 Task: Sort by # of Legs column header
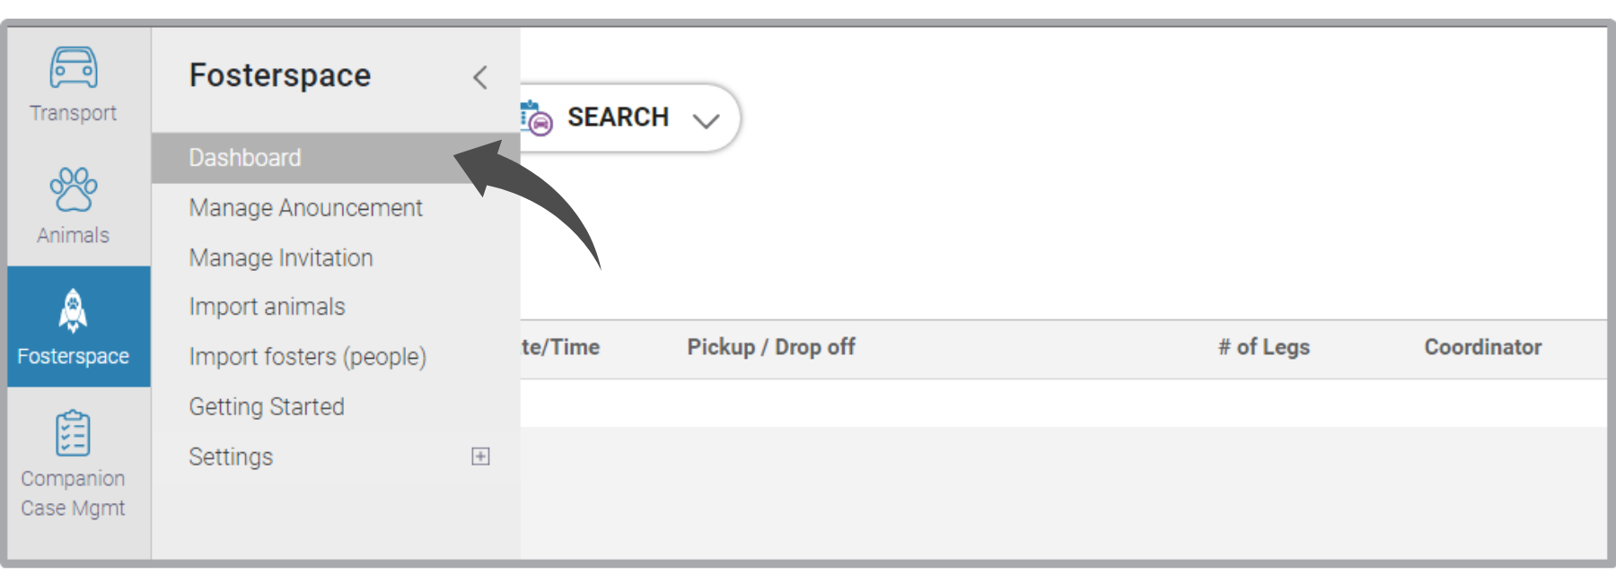tap(1263, 347)
